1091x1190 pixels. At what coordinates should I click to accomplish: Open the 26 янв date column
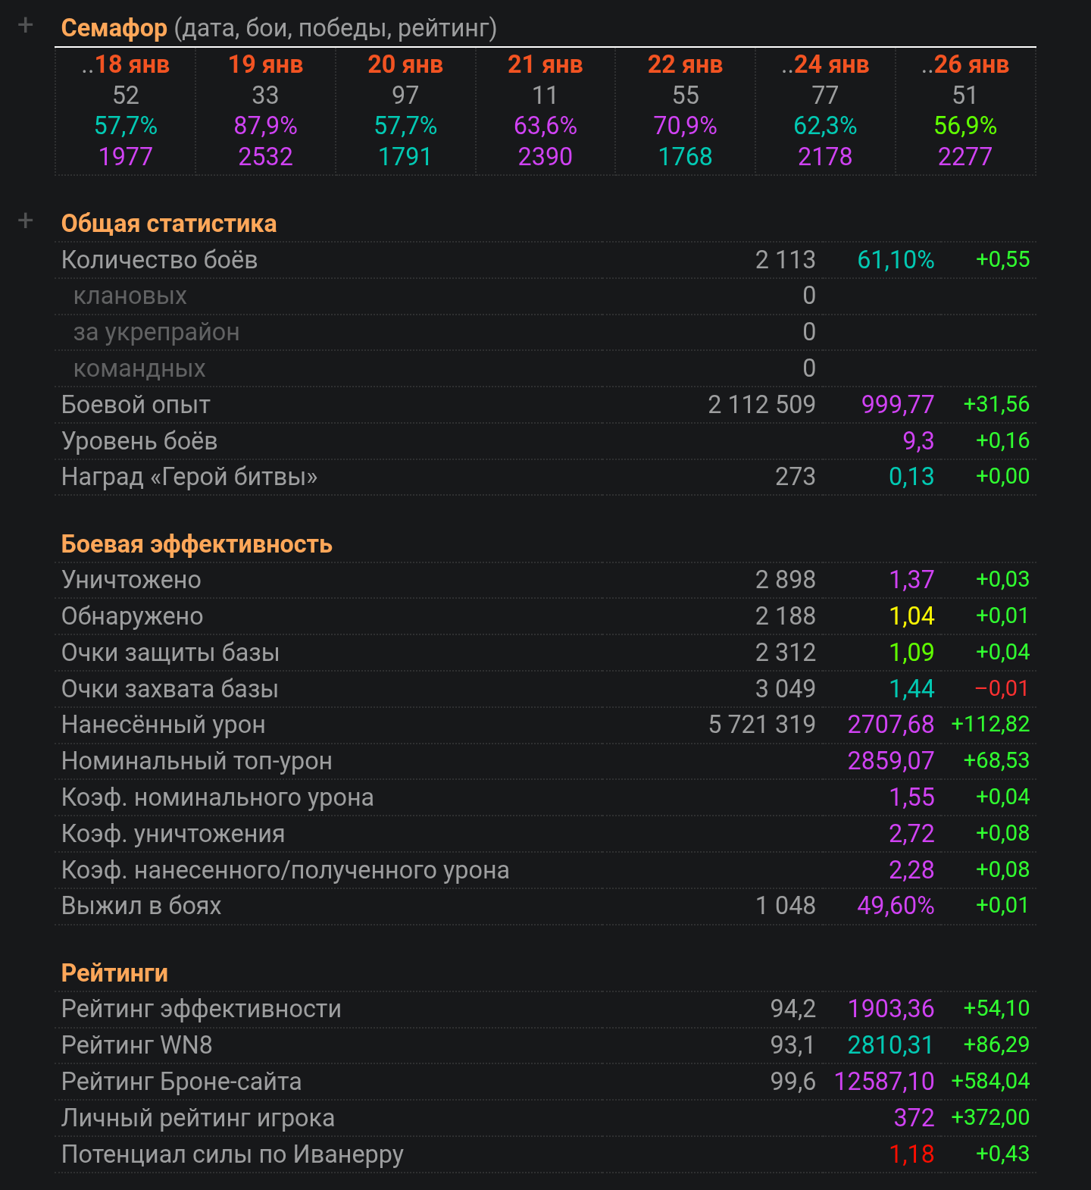click(965, 64)
